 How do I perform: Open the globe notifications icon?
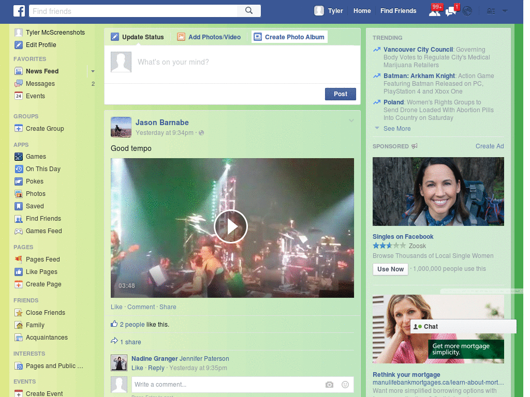(467, 11)
